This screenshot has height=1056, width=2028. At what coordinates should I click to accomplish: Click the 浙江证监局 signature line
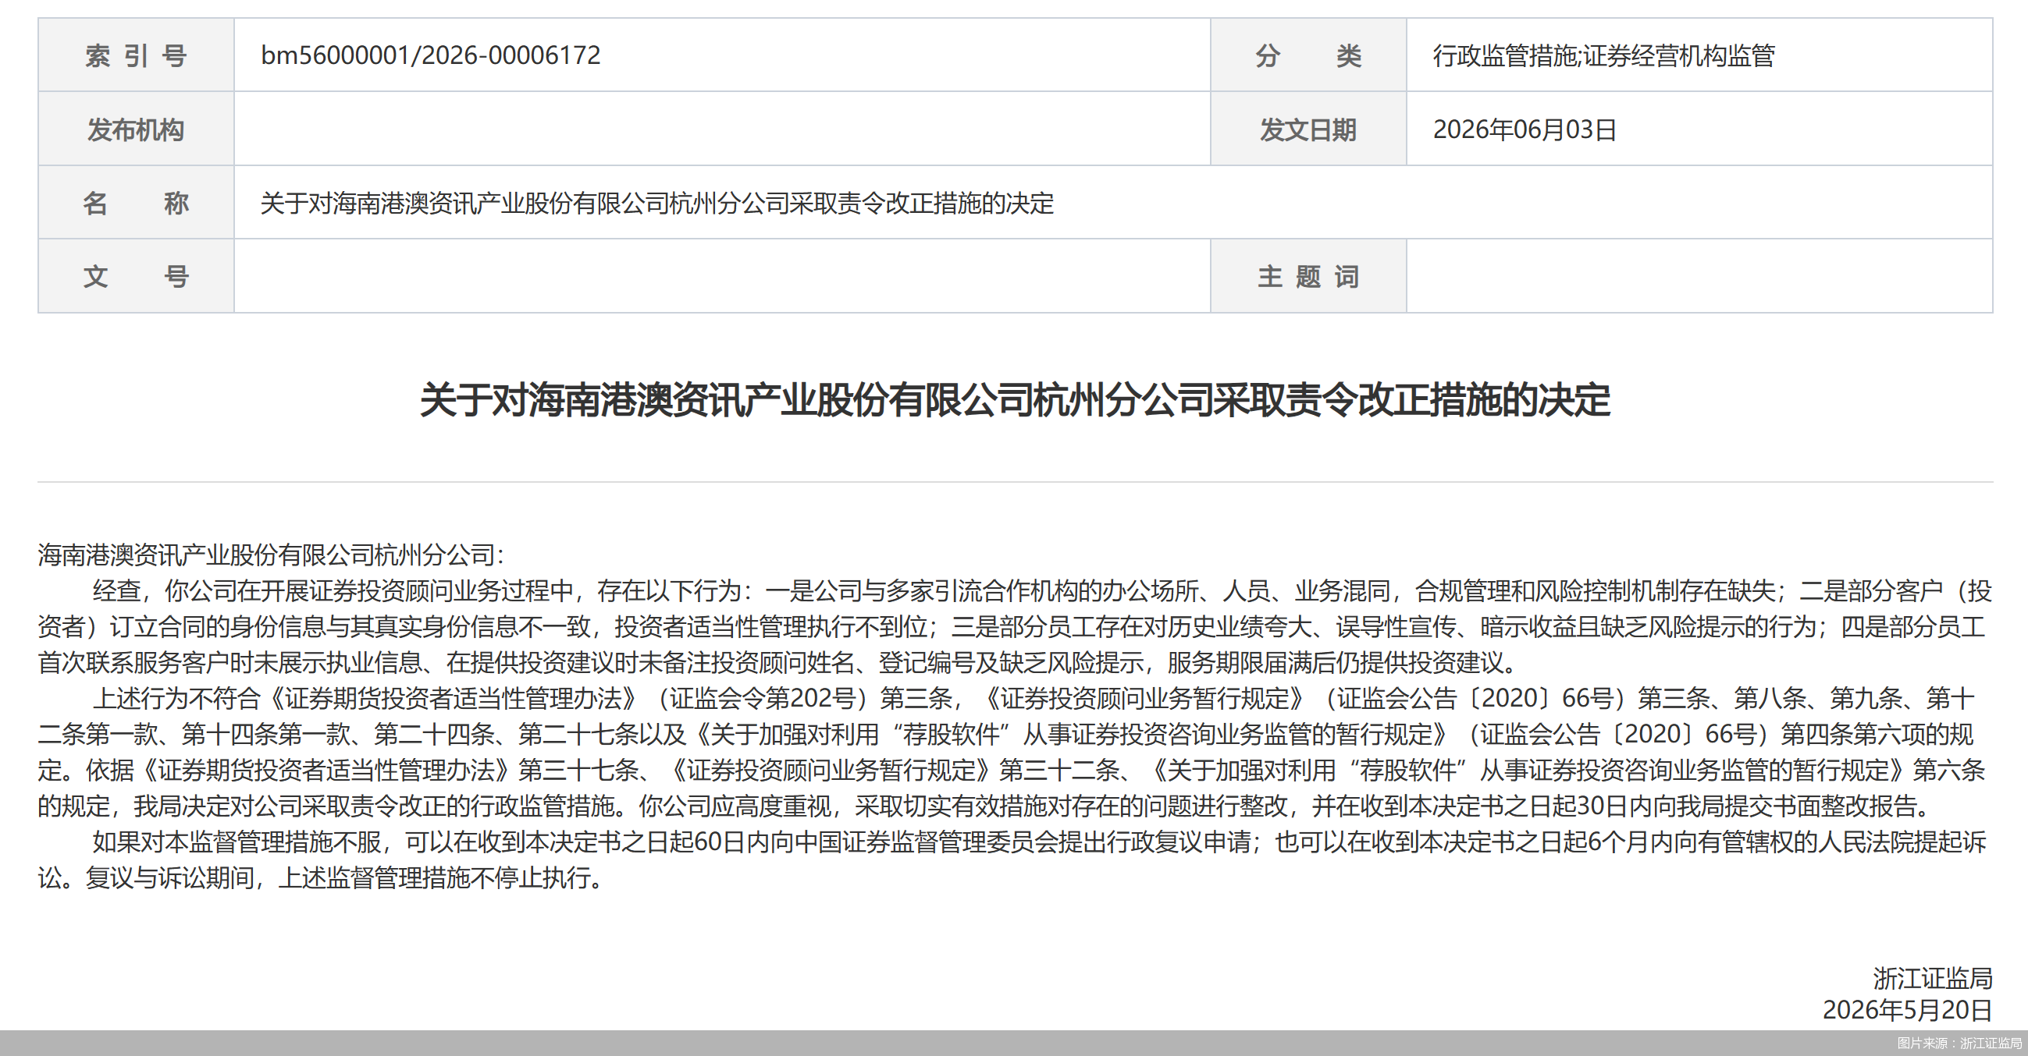1933,977
